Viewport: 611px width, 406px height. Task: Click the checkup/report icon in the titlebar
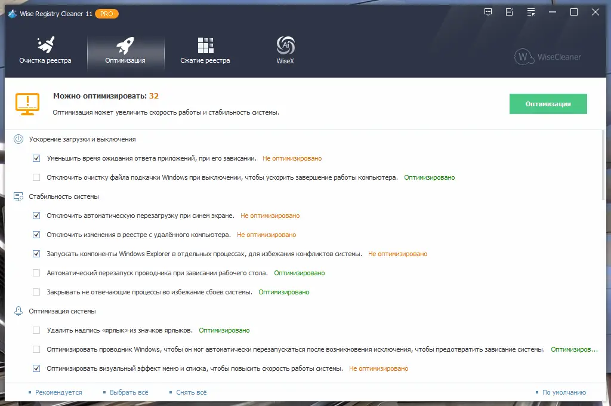click(509, 11)
